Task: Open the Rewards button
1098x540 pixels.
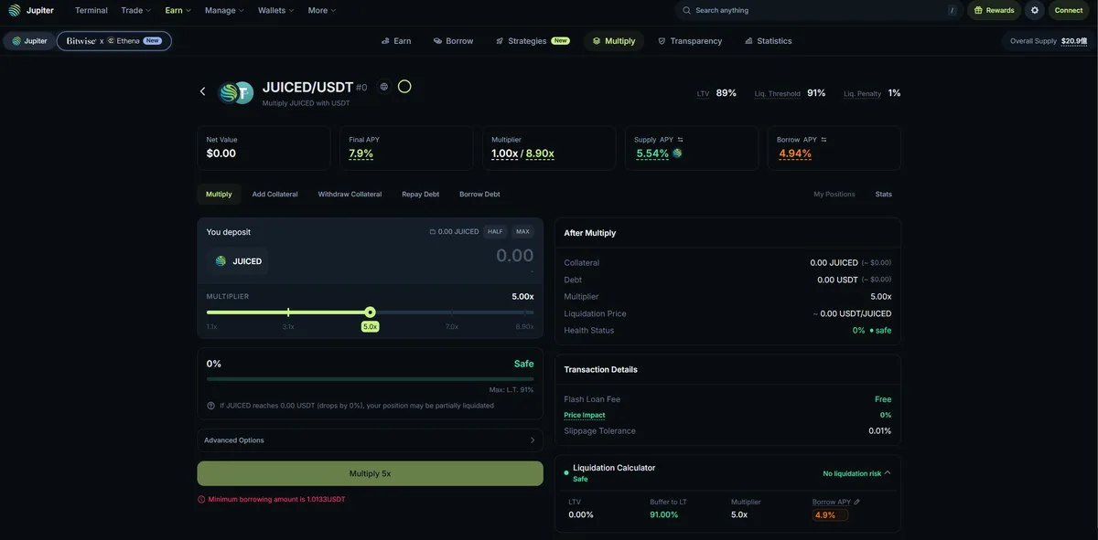Action: [x=994, y=10]
